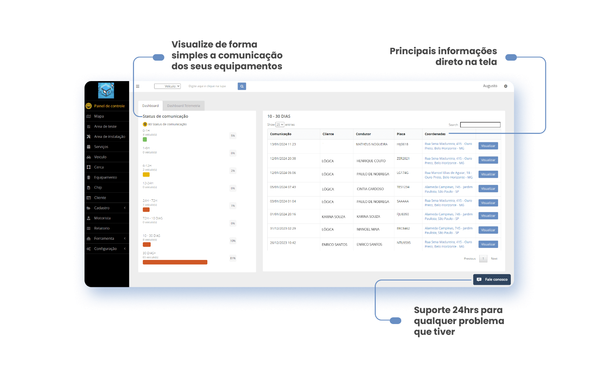
Task: Open Painel de controle icon in sidebar
Action: click(89, 106)
